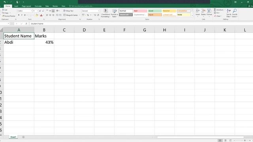Select column B header

44,30
